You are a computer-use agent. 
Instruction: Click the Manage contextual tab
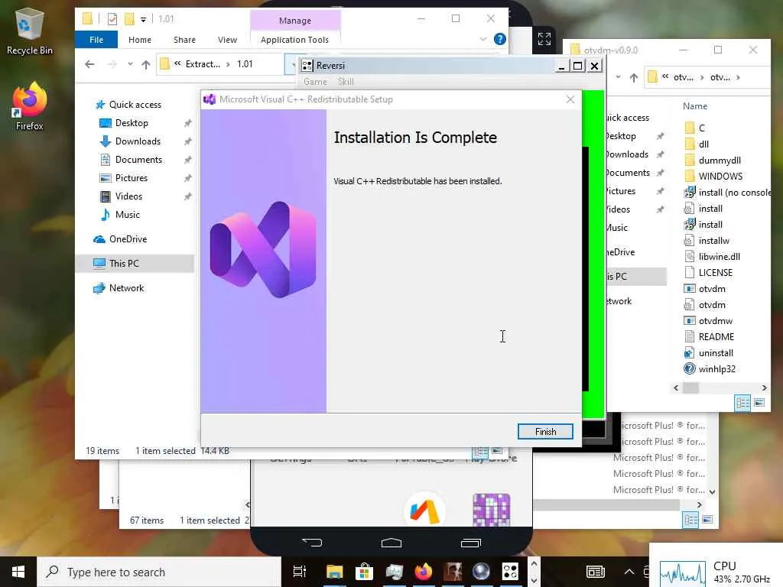(x=295, y=21)
